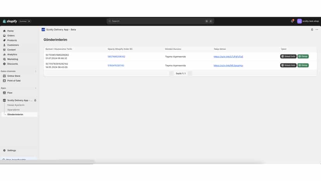The height and width of the screenshot is (181, 321).
Task: Expand the Apps section chevron
Action: coord(36,88)
